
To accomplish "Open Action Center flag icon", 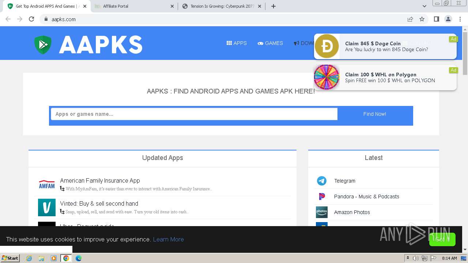I will [x=433, y=258].
